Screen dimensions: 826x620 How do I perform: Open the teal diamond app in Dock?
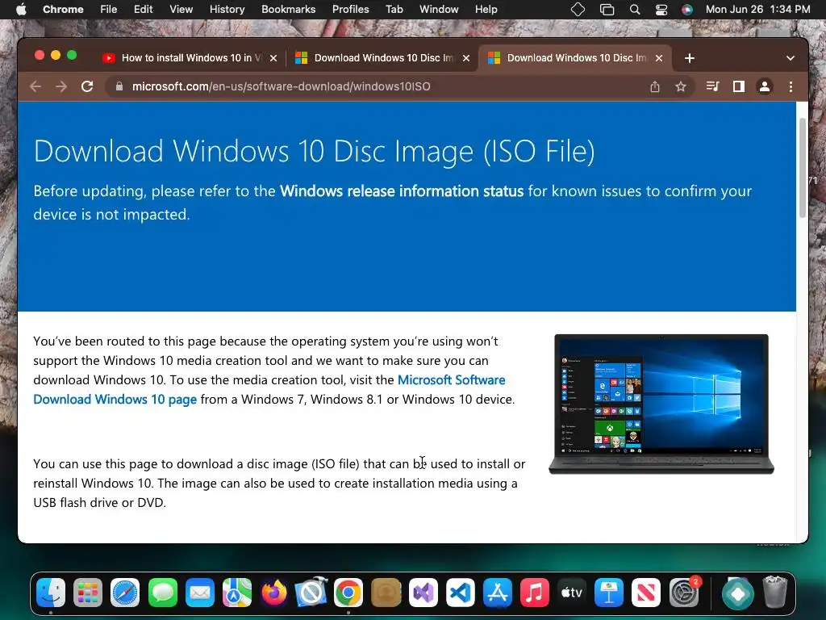click(737, 593)
